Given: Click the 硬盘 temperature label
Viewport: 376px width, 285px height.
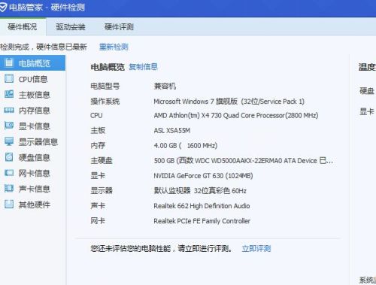Looking at the screenshot, I should pyautogui.click(x=367, y=91).
